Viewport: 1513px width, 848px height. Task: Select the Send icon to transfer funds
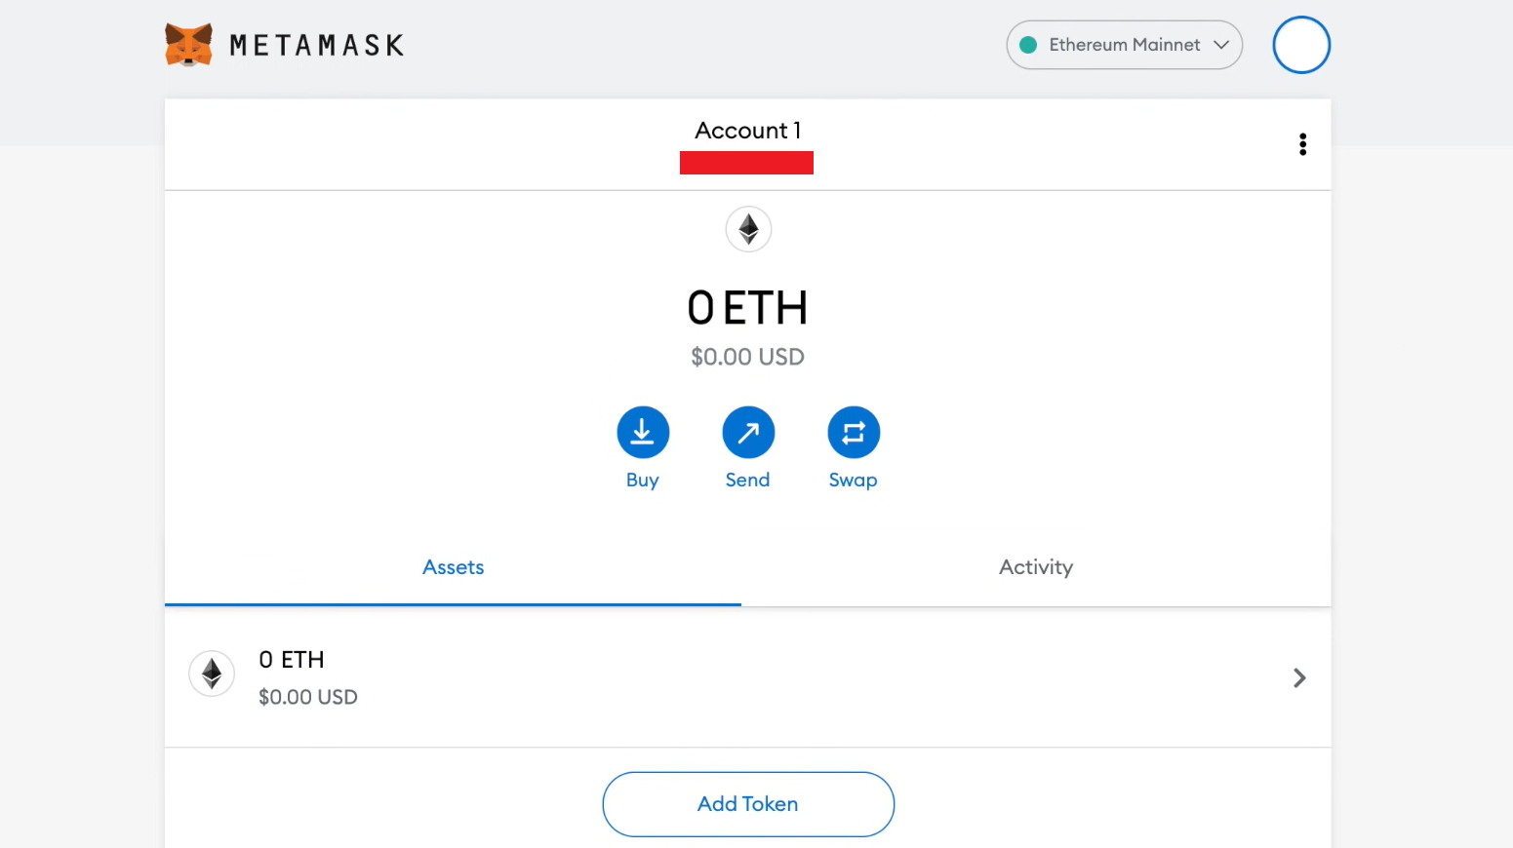[748, 432]
